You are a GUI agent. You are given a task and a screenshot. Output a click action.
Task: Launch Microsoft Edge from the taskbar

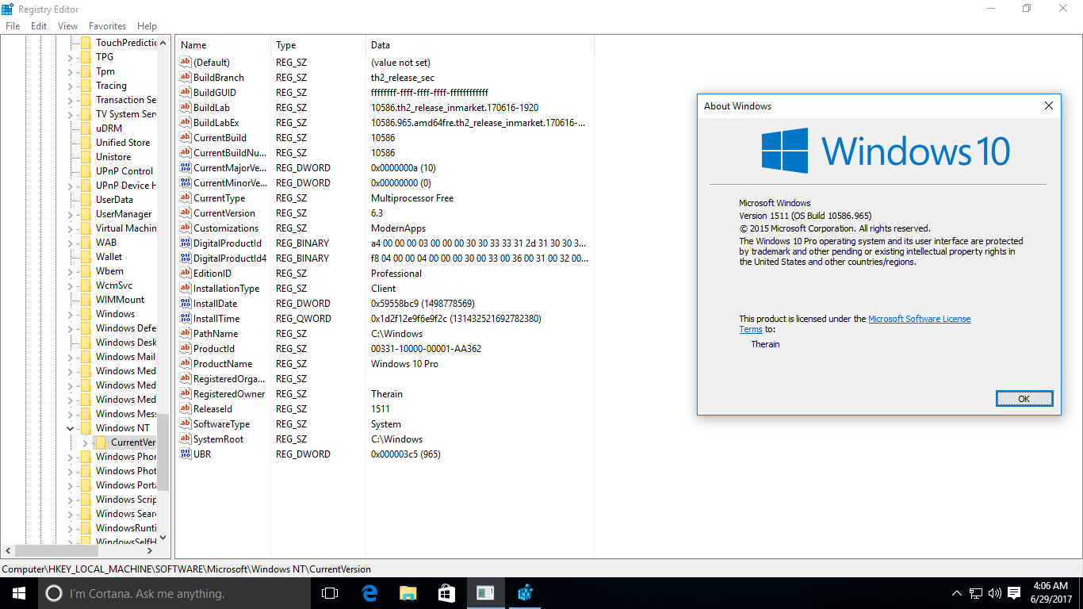pos(369,593)
